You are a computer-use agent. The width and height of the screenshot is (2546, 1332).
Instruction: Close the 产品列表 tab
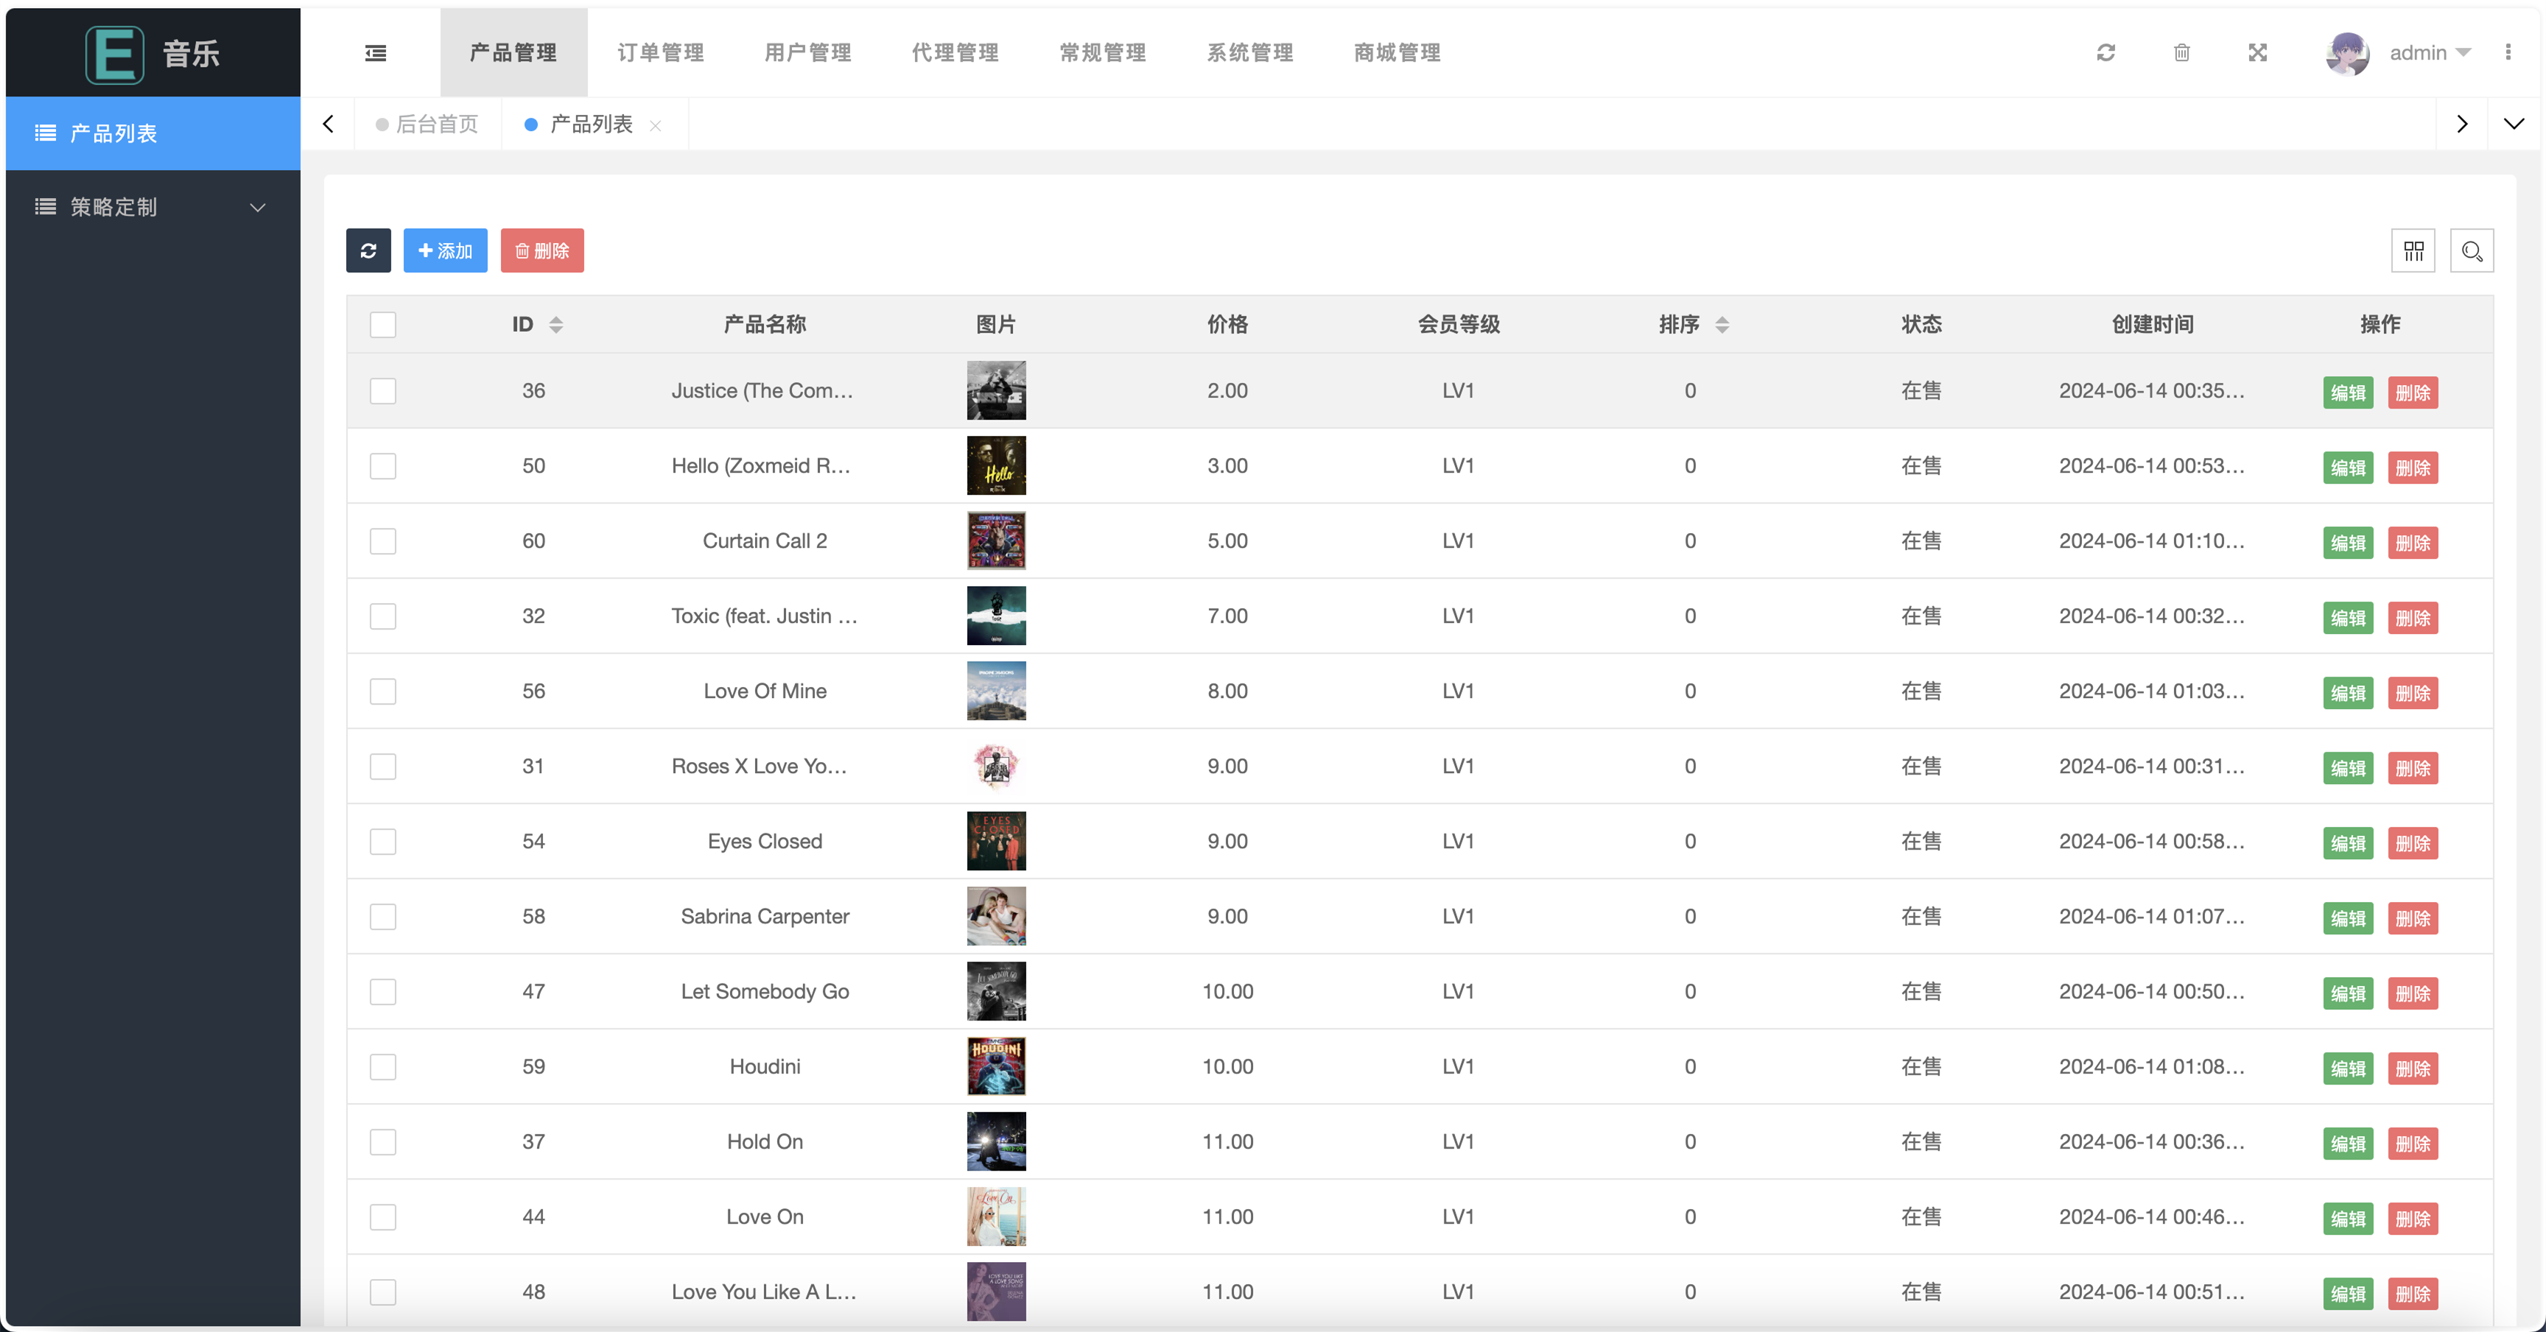(x=655, y=125)
